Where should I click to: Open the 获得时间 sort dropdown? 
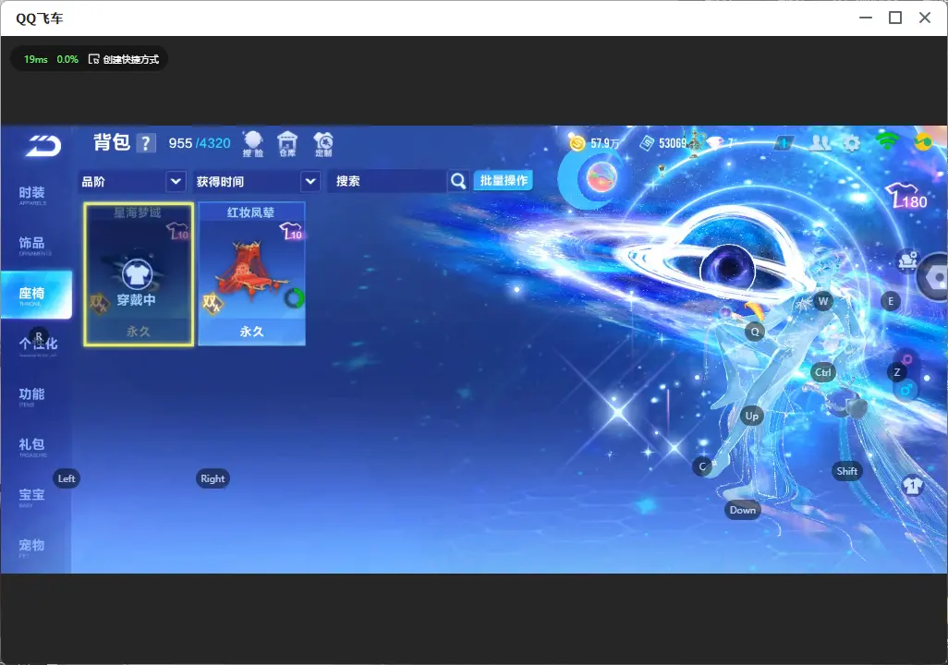256,181
